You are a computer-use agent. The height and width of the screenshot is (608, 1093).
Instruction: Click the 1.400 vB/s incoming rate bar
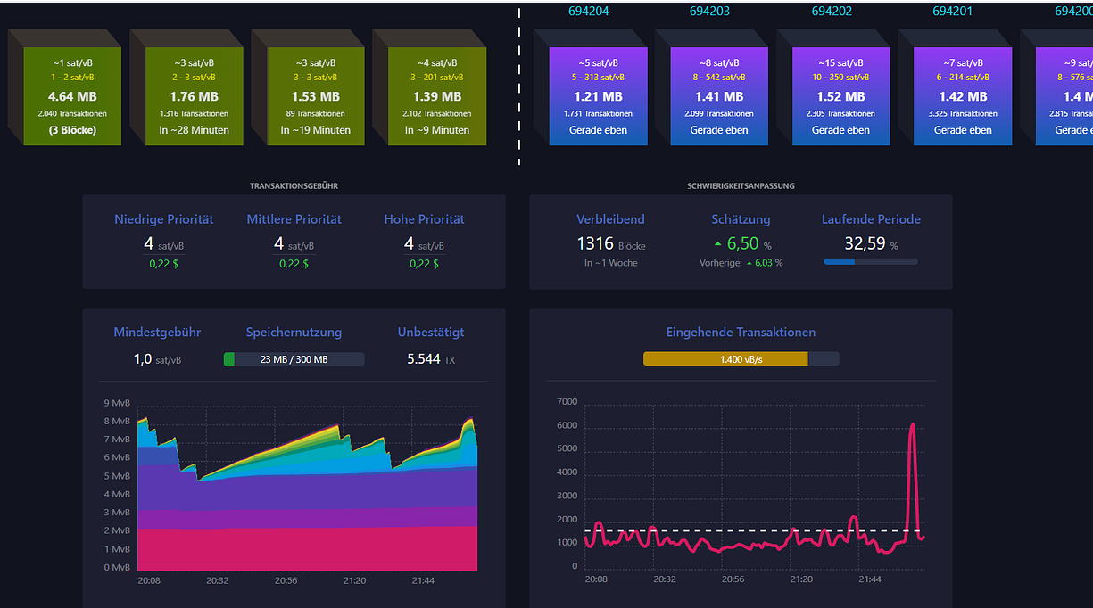click(x=741, y=358)
